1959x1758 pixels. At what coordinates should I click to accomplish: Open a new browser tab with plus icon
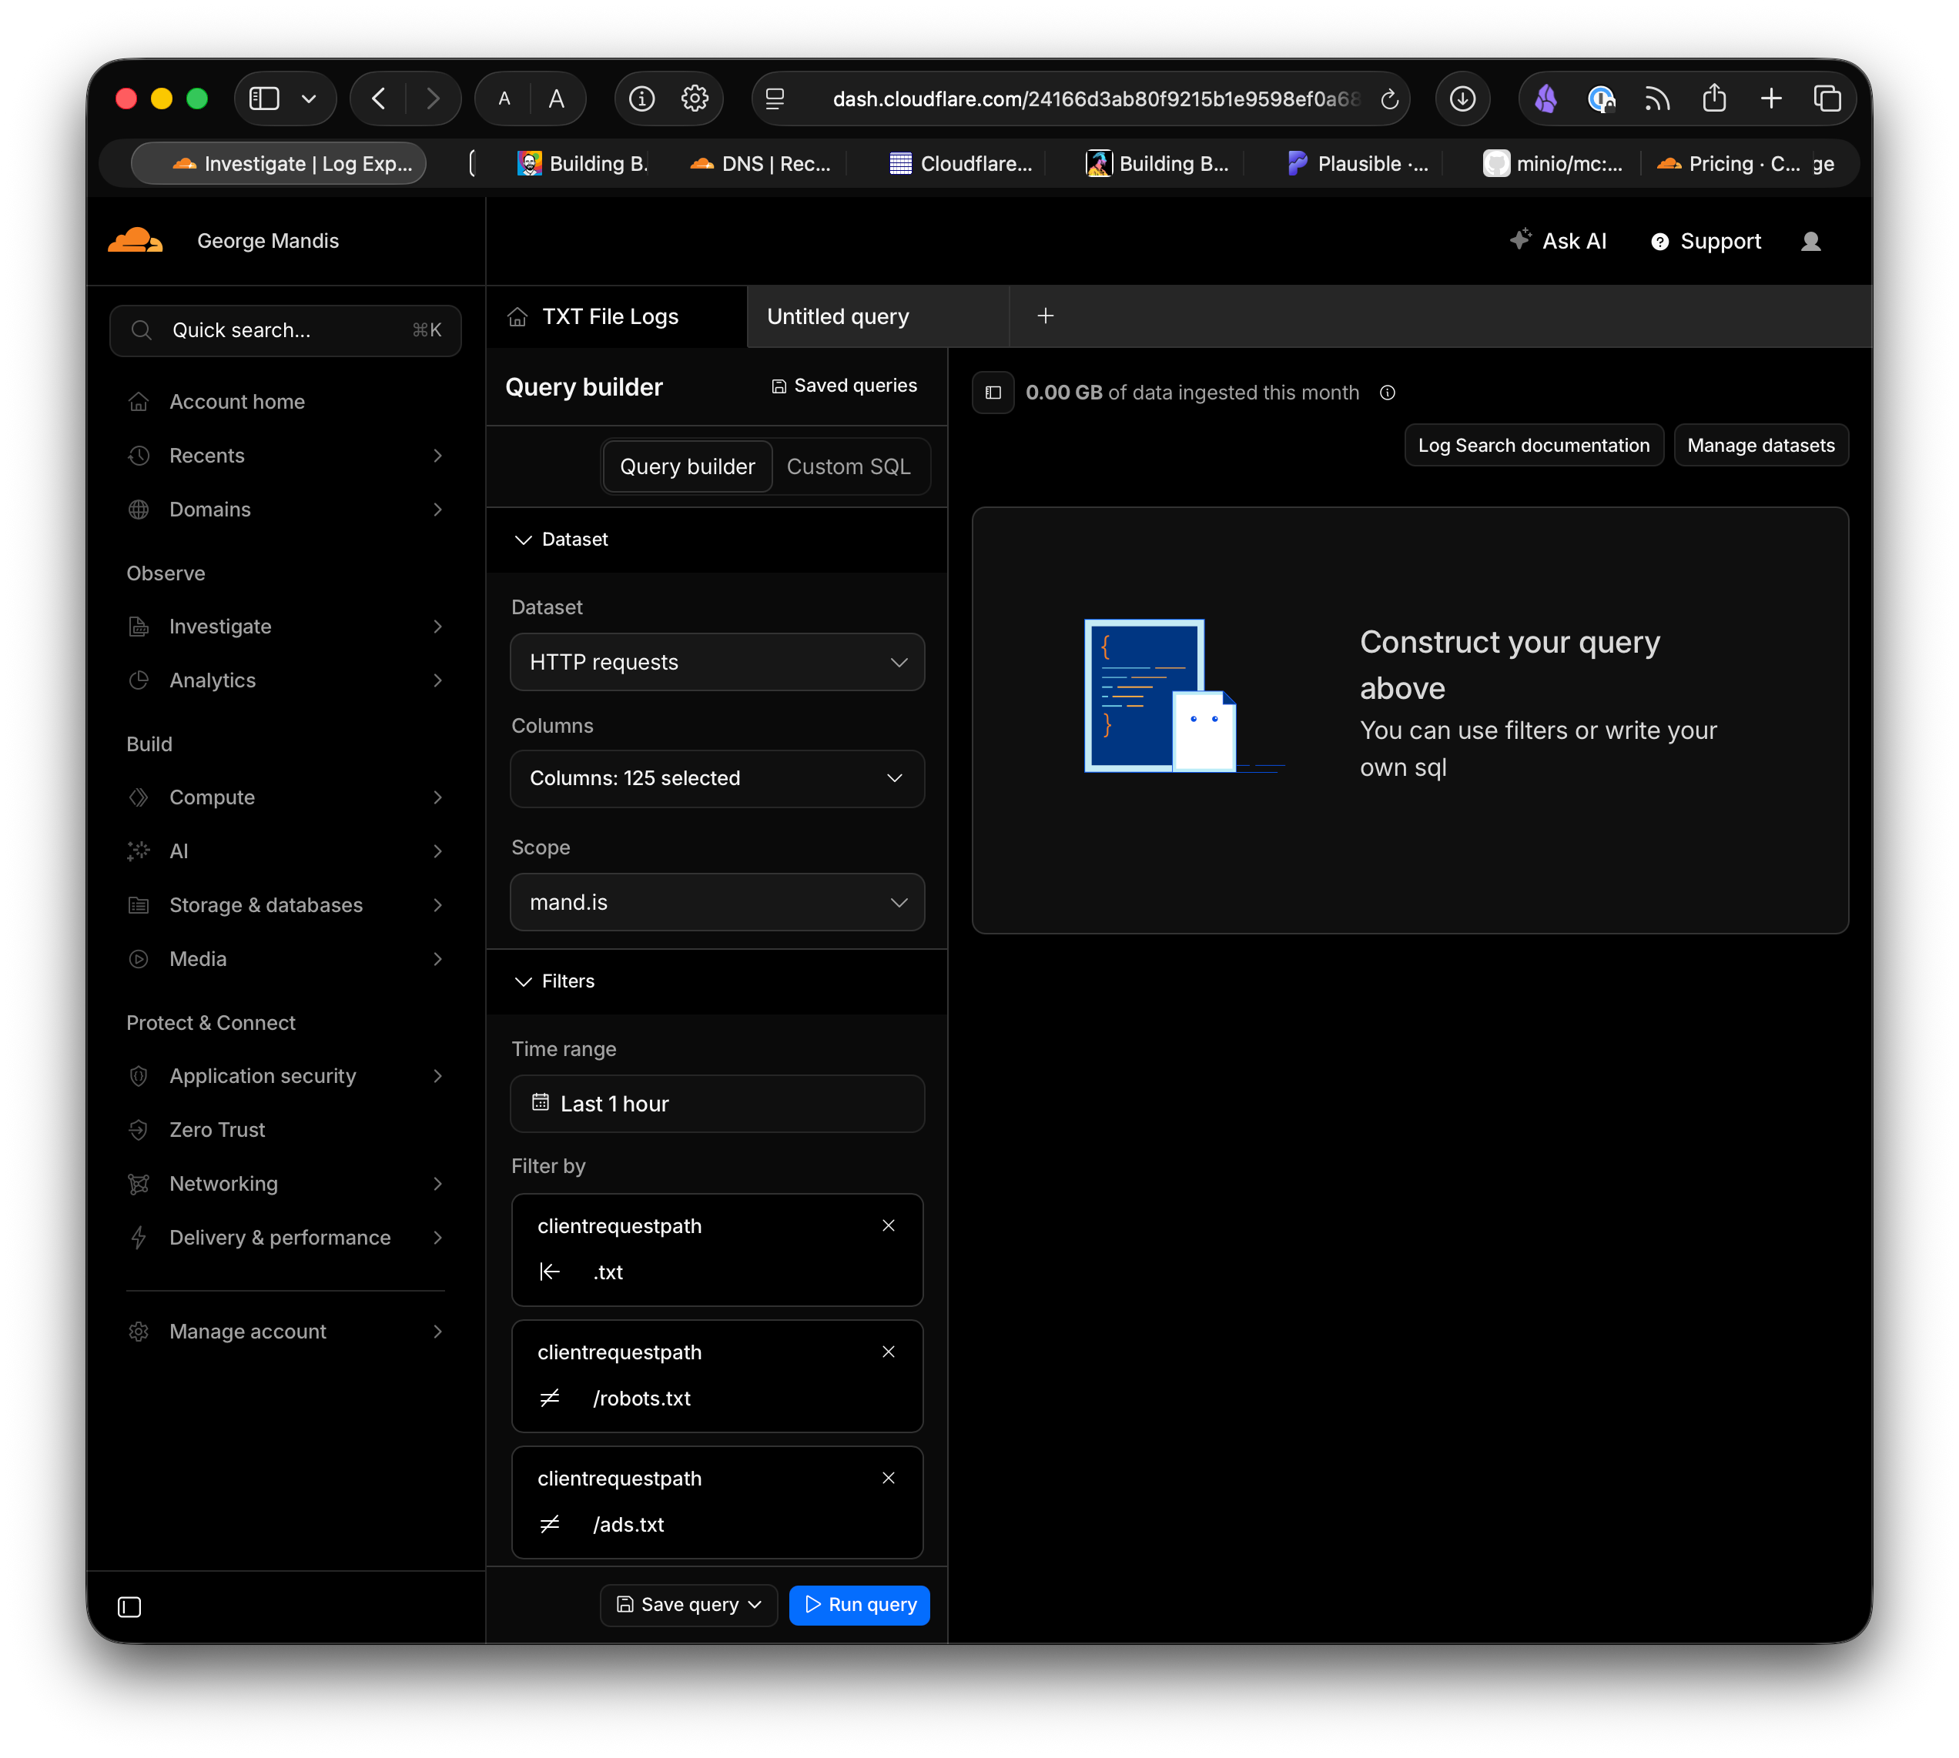[x=1770, y=99]
